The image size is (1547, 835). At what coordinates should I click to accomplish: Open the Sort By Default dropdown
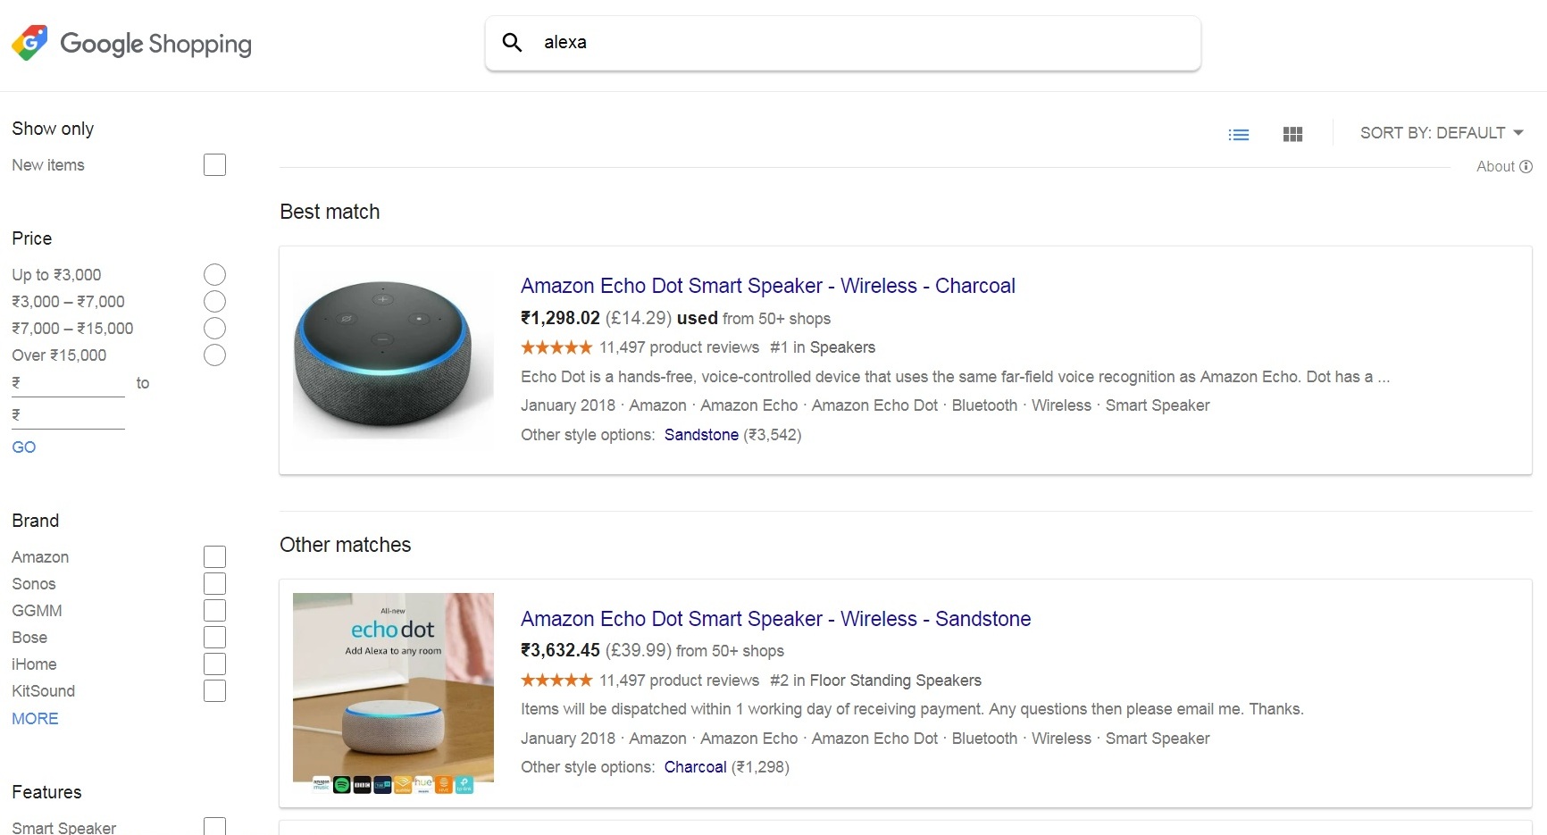click(1441, 133)
